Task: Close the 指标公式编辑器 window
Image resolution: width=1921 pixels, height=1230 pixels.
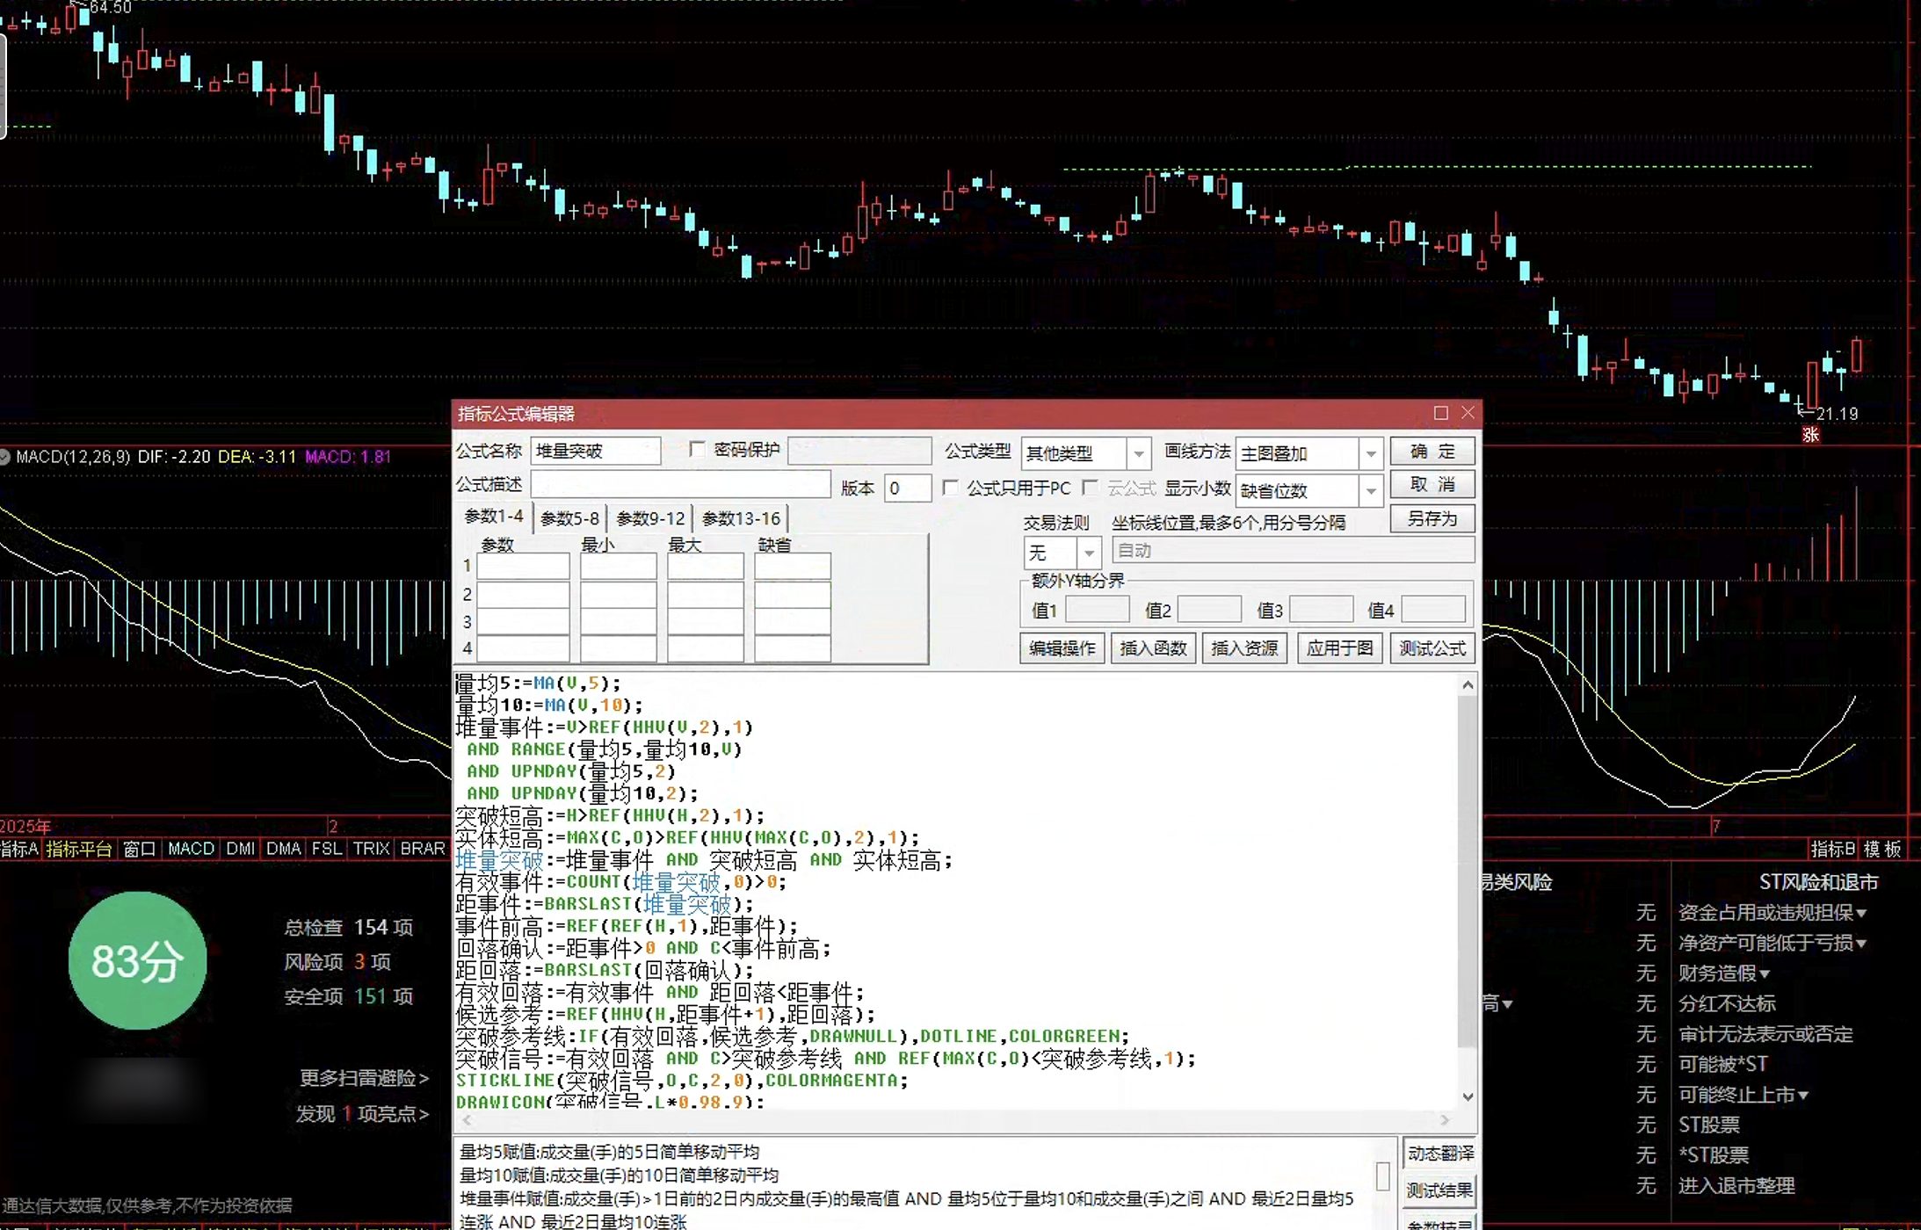Action: coord(1468,413)
